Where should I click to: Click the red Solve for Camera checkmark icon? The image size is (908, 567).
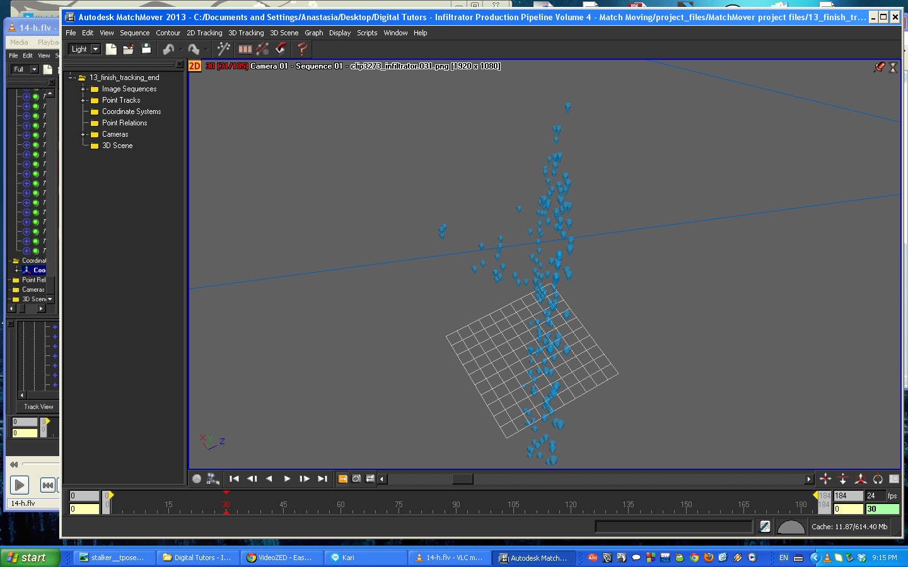(281, 49)
